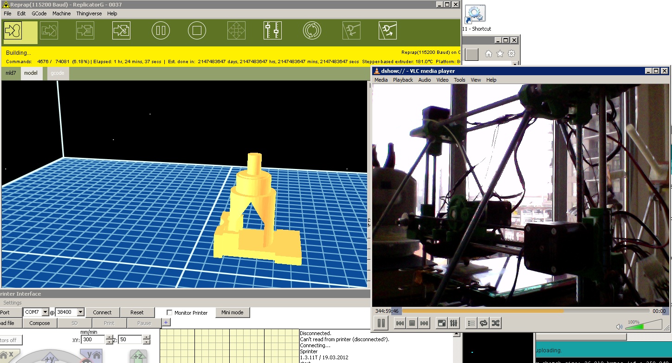Image resolution: width=672 pixels, height=363 pixels.
Task: Open the ReplicatorG control panel sliders icon
Action: click(x=272, y=31)
